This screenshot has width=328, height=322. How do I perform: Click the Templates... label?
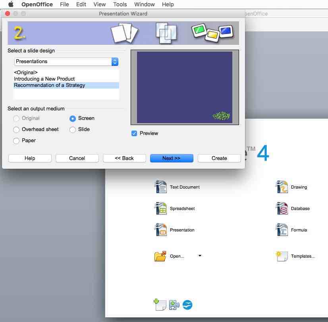tap(303, 256)
